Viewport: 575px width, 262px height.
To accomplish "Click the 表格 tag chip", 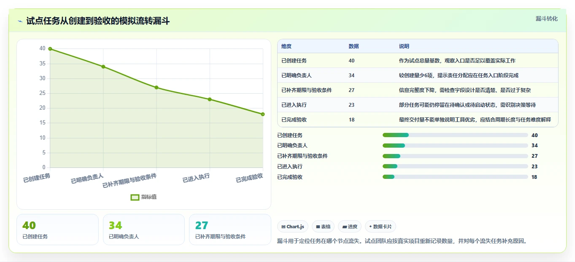I will (x=323, y=227).
